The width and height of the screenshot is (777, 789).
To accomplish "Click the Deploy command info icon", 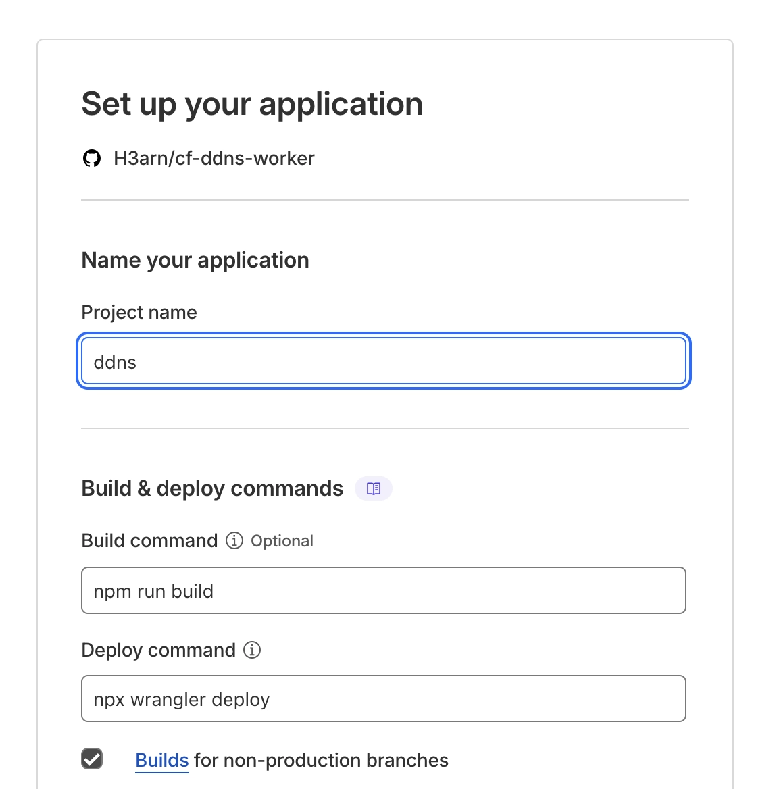I will click(x=252, y=650).
